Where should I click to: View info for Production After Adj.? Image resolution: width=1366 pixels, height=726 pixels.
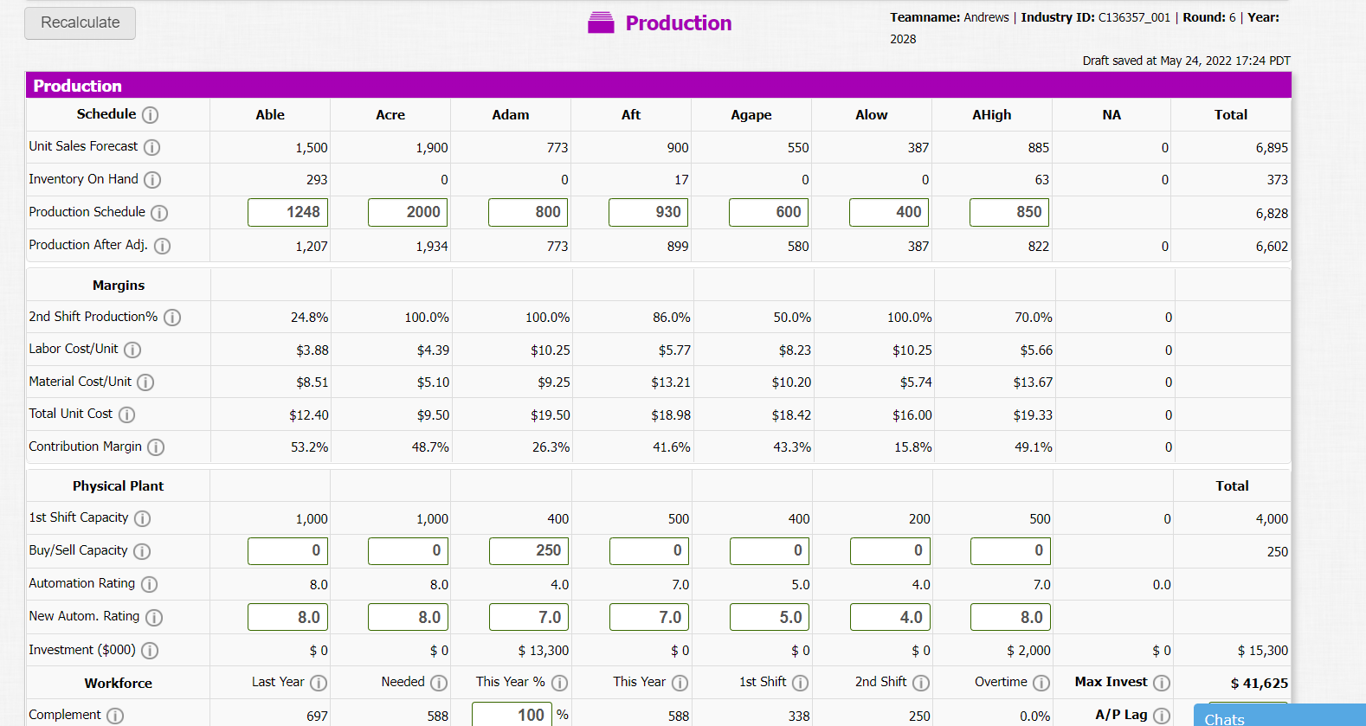(162, 246)
